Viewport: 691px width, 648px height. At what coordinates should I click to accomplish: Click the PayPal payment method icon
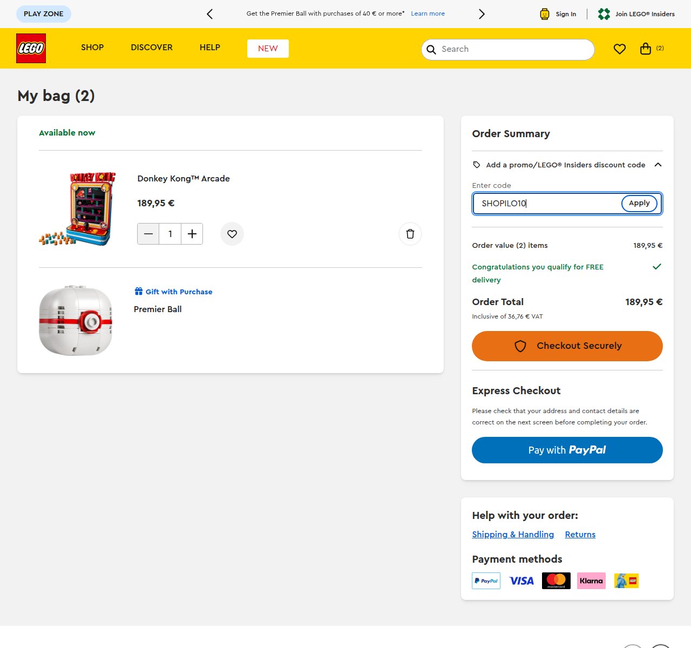click(486, 580)
